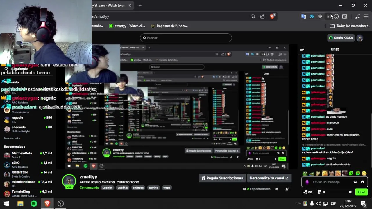Viewport: 372px width, 209px height.
Task: Close the Watch Live Stream browser tab
Action: (x=130, y=5)
